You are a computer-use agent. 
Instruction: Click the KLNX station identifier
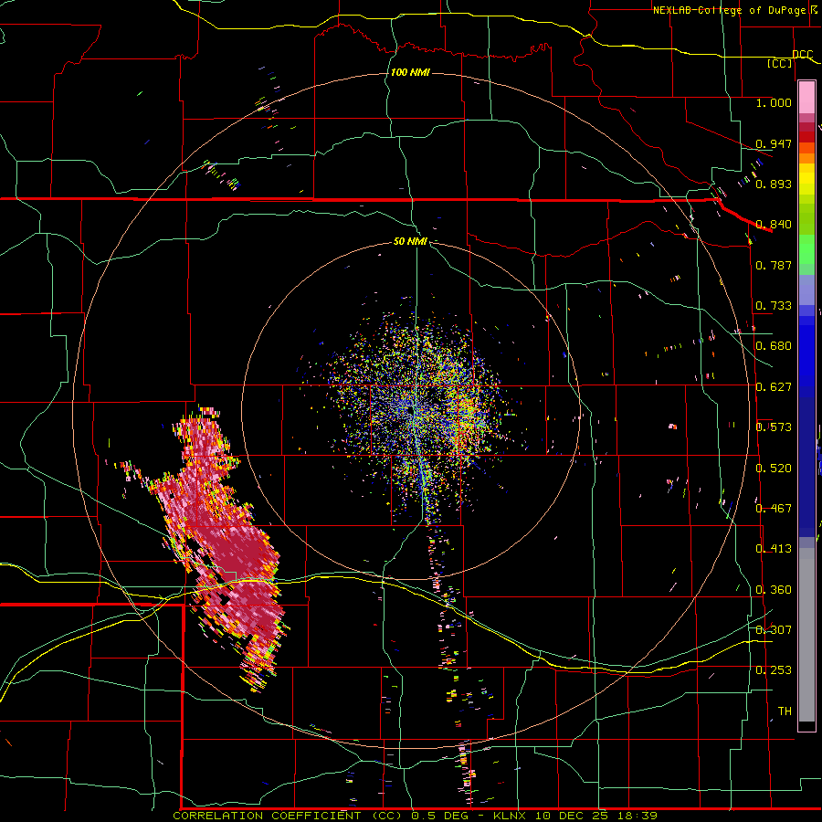pos(511,816)
